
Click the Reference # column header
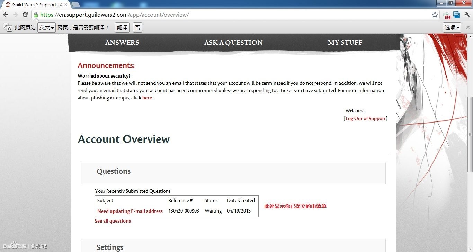pyautogui.click(x=180, y=200)
